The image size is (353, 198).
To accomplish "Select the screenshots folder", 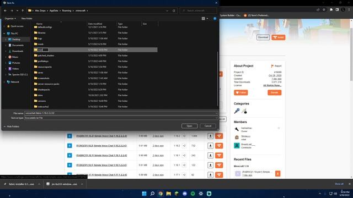I will tap(44, 78).
